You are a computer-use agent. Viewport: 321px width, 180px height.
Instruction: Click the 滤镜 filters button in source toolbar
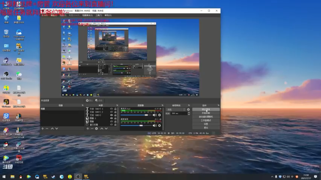point(99,100)
